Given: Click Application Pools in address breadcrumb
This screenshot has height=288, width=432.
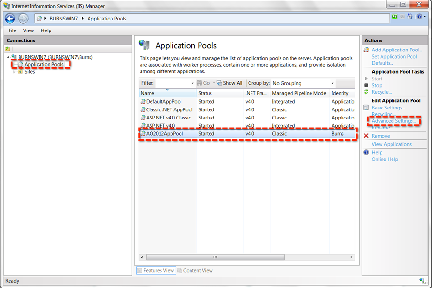Looking at the screenshot, I should [x=107, y=19].
